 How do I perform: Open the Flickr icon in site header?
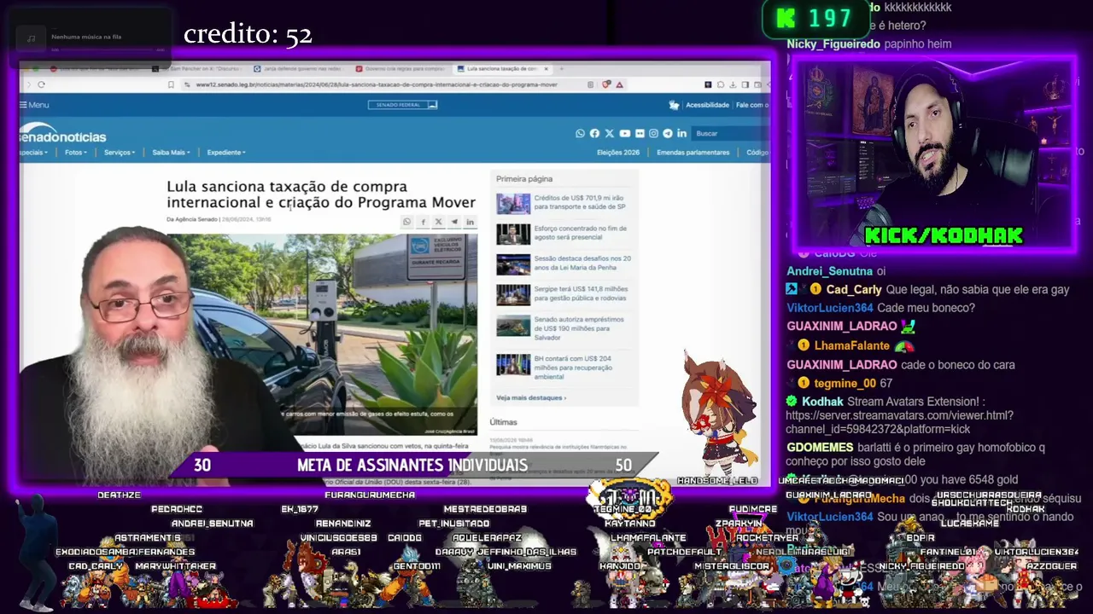click(x=639, y=133)
